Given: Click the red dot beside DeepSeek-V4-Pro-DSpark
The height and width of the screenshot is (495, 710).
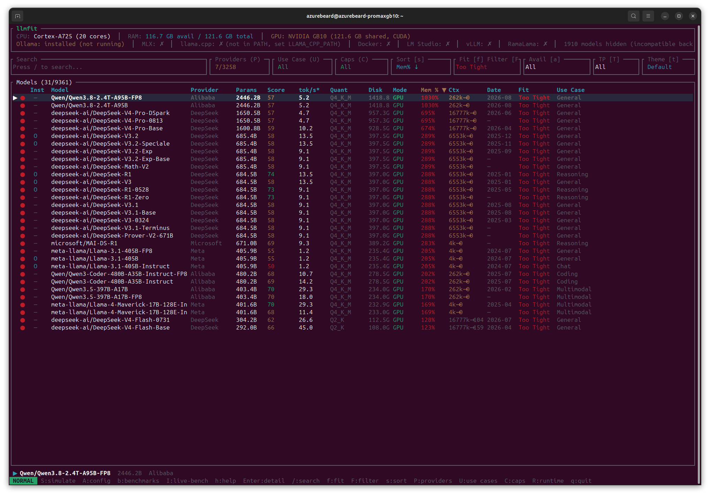Looking at the screenshot, I should click(x=23, y=113).
